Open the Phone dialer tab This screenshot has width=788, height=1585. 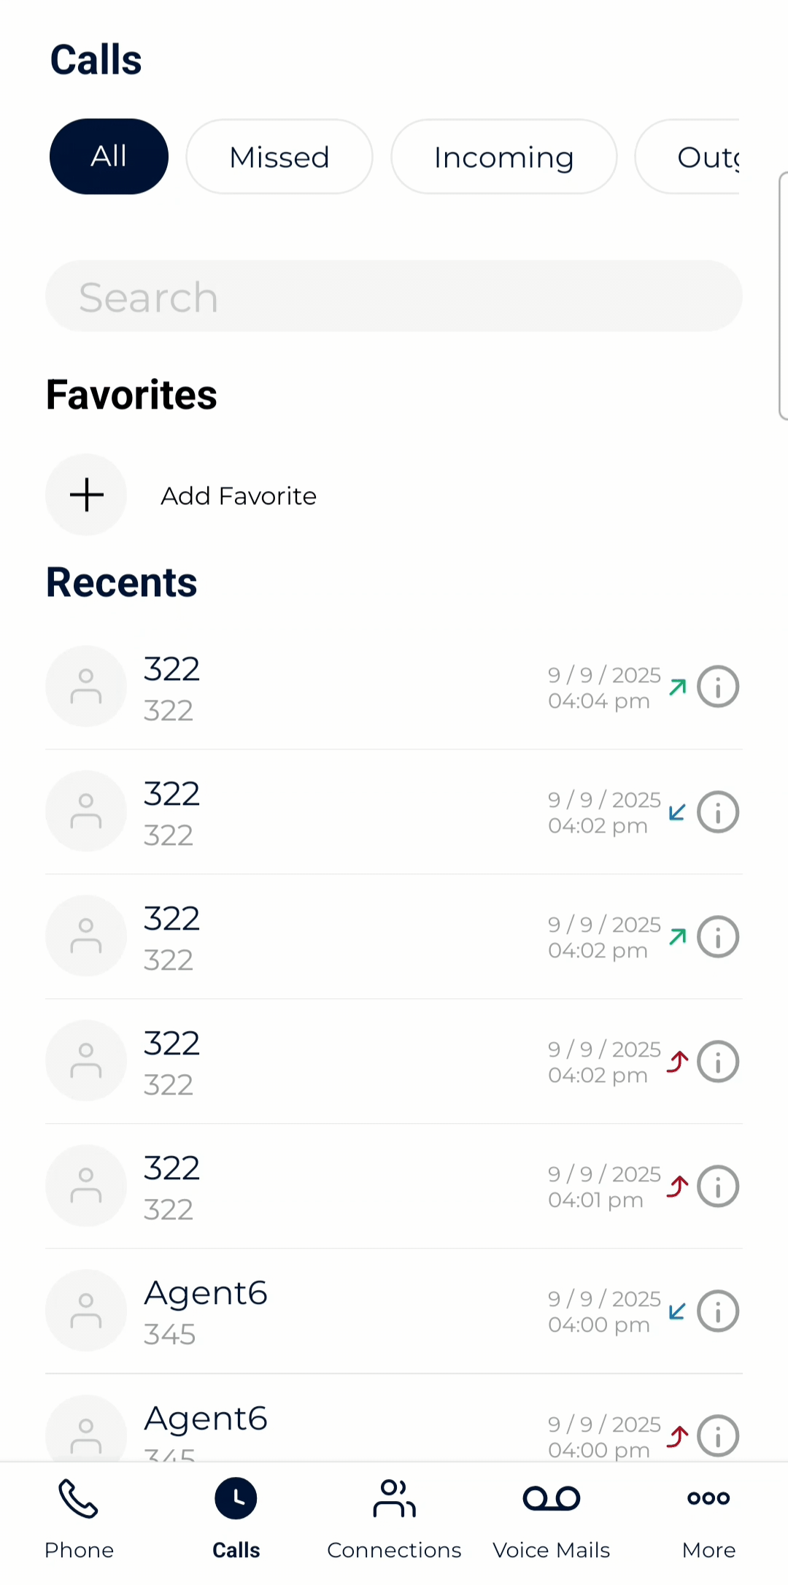coord(79,1518)
